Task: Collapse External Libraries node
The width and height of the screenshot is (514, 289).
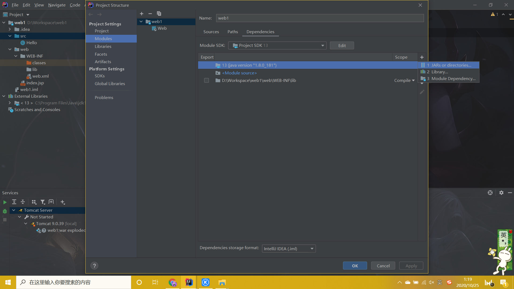Action: [x=4, y=96]
